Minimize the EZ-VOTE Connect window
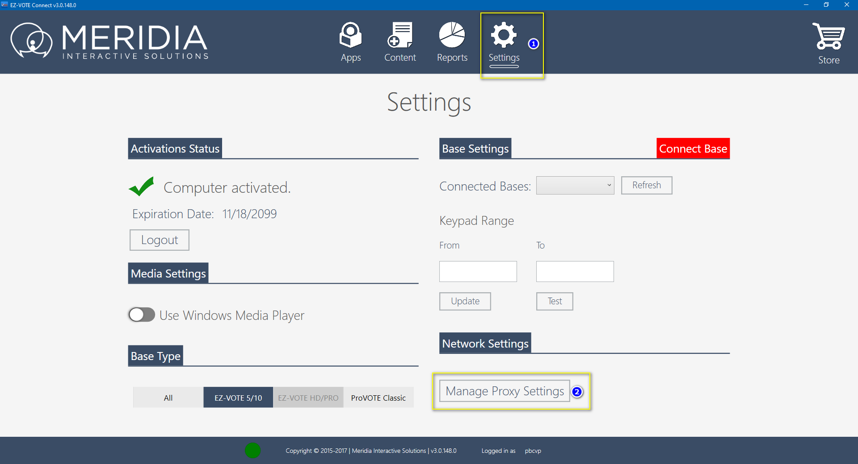Image resolution: width=858 pixels, height=464 pixels. click(806, 5)
